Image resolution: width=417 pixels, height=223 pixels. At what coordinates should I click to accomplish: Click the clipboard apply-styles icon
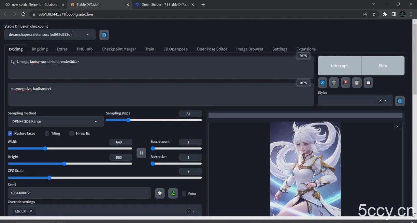[x=357, y=83]
